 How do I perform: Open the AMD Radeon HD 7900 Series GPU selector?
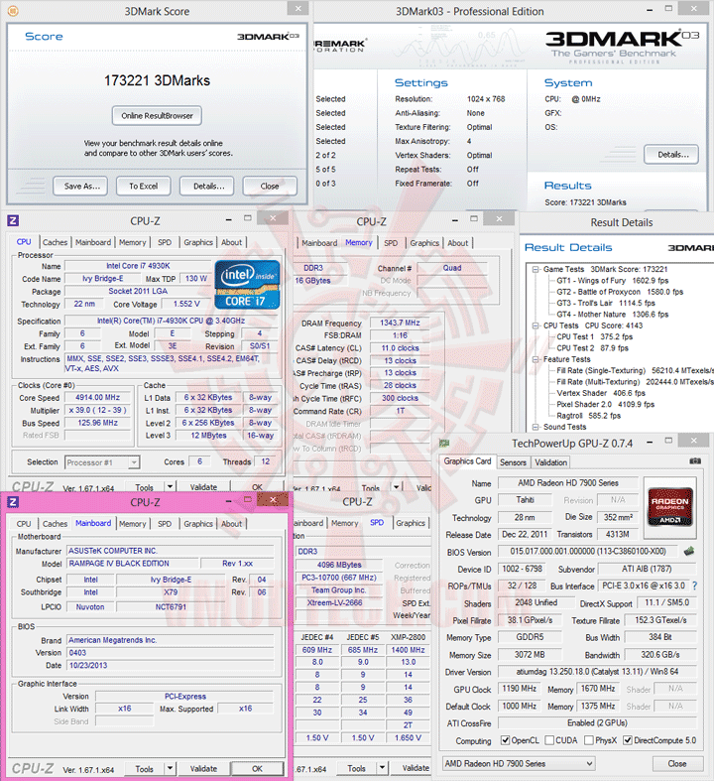click(519, 763)
